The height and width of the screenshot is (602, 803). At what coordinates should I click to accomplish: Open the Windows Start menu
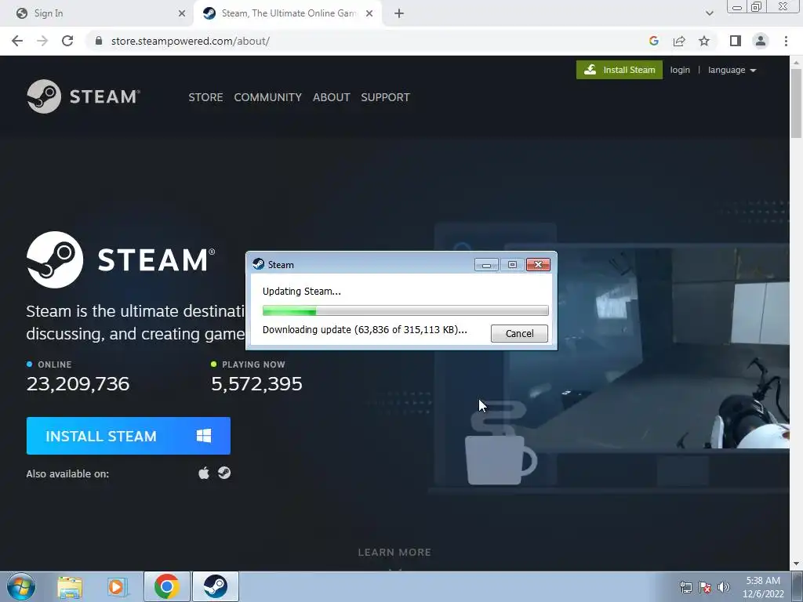[x=21, y=586]
